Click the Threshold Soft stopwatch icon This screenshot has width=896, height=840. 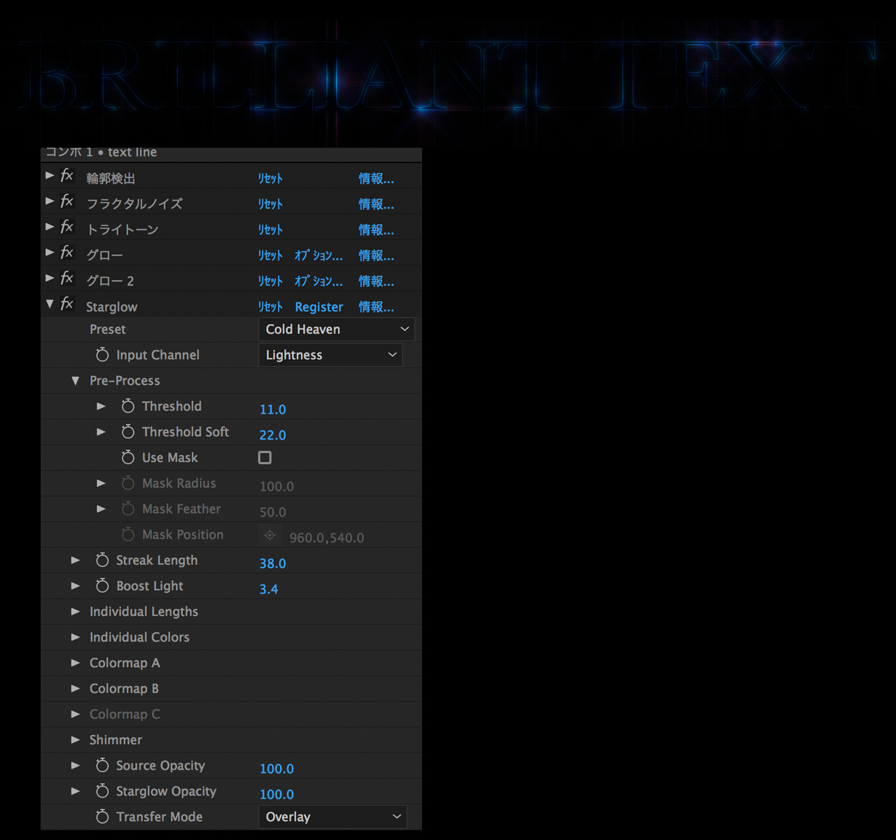(x=127, y=432)
